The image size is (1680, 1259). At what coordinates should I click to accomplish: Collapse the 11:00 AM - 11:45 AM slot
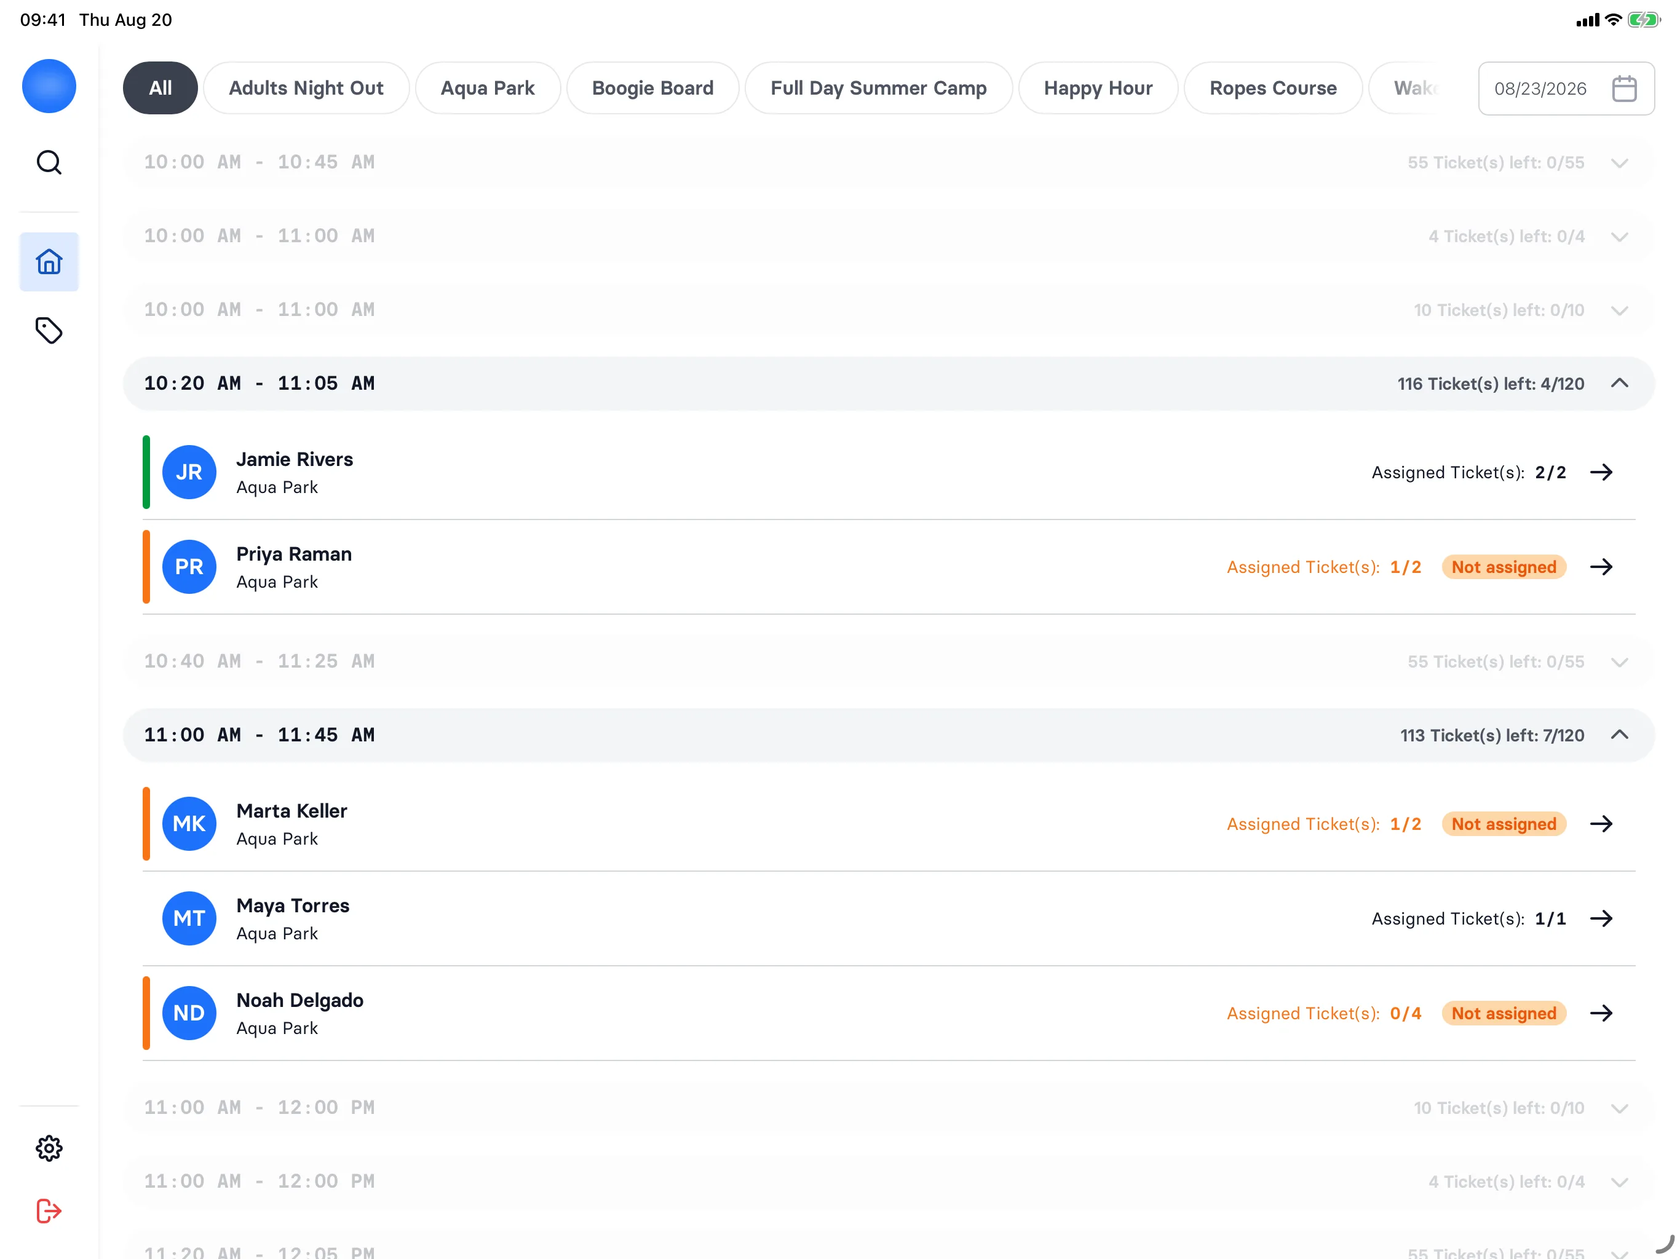(x=889, y=735)
